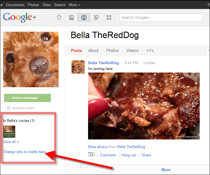
Task: Click the Hang out link
Action: point(128,155)
